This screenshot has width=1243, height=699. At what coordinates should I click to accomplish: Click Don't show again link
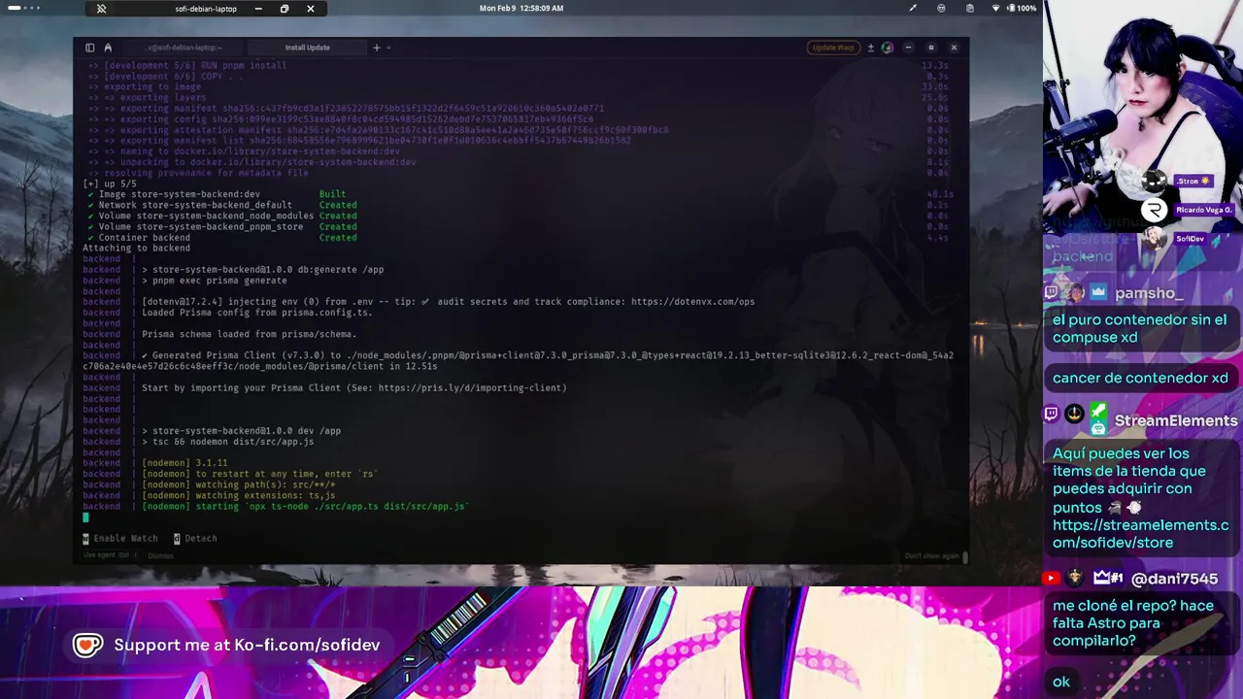(932, 556)
